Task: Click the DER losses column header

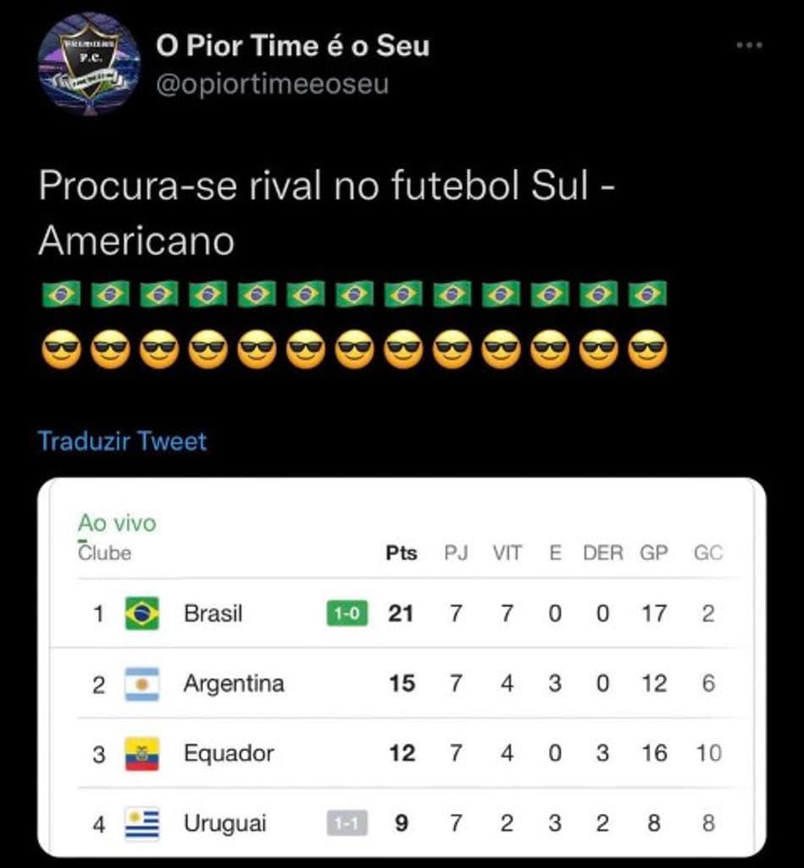Action: tap(603, 552)
